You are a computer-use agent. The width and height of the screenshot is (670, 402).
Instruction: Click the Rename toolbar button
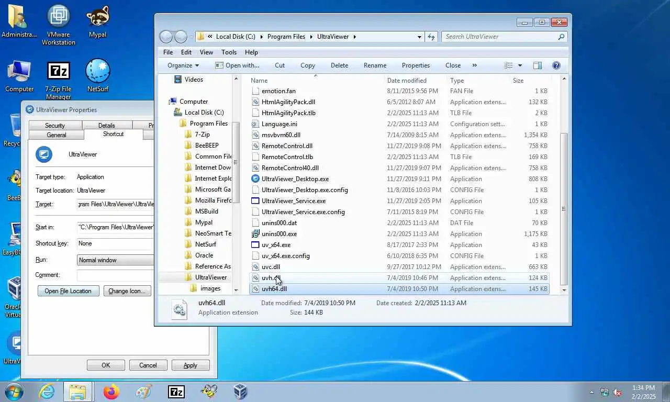click(375, 65)
